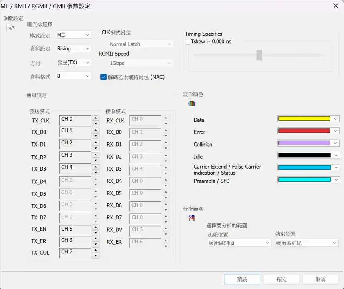Image resolution: width=344 pixels, height=289 pixels.
Task: Decrease TX_D0 channel with down arrow
Action: (95, 136)
